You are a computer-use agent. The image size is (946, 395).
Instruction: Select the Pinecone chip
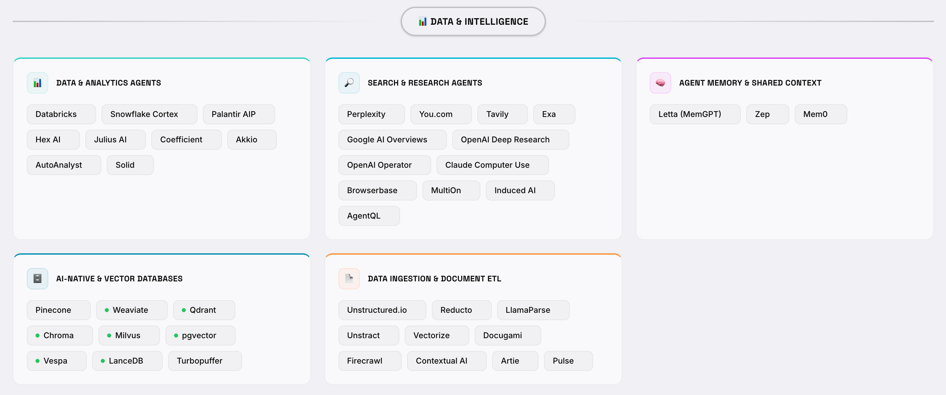coord(58,310)
